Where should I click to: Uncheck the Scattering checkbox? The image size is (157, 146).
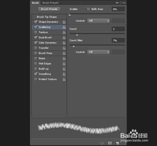[x=36, y=27]
